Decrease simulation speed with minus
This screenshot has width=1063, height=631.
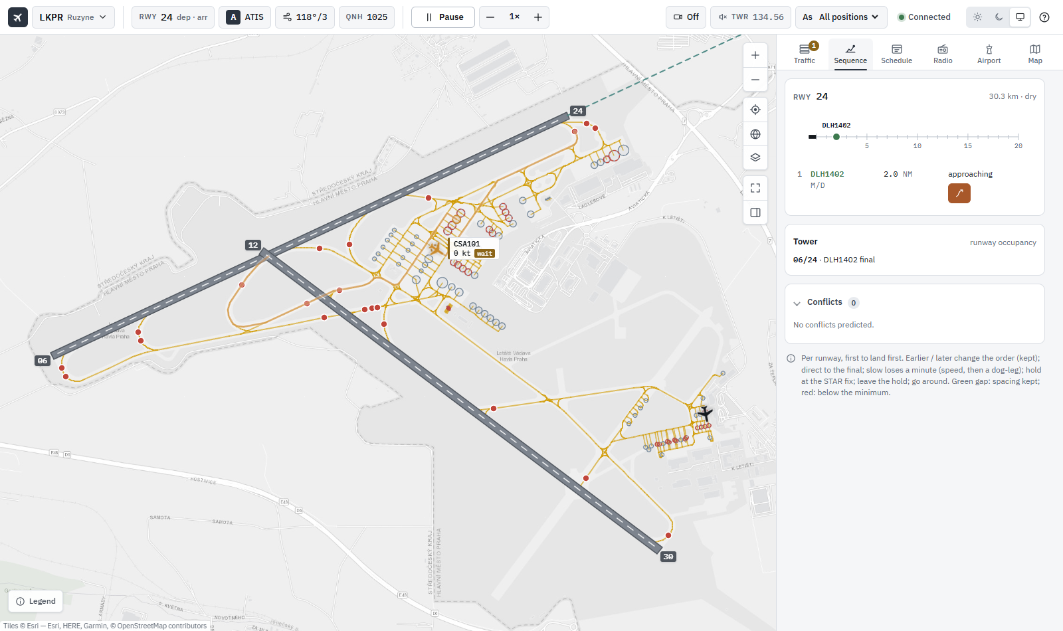pyautogui.click(x=490, y=17)
